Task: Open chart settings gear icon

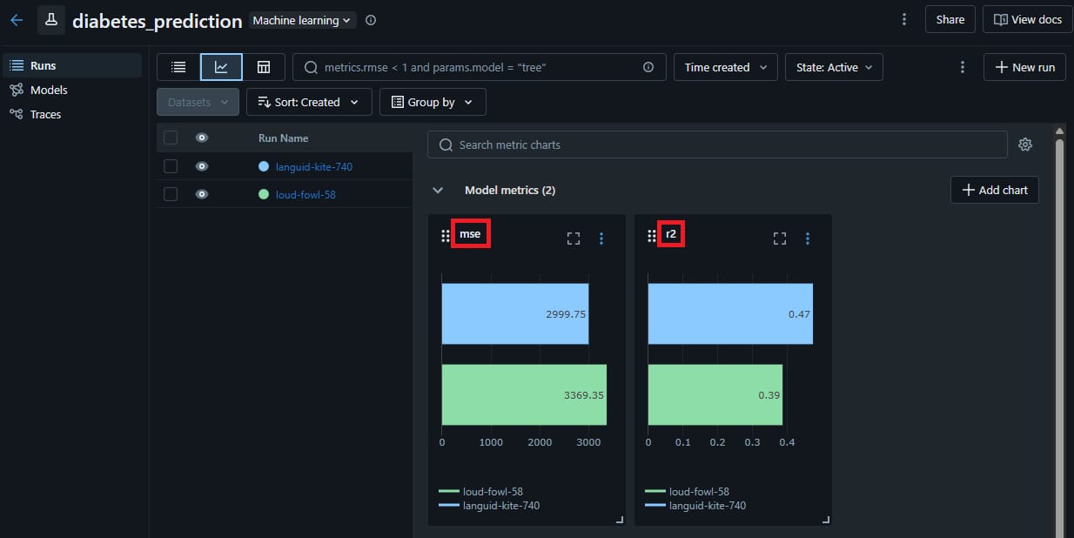Action: pos(1025,145)
